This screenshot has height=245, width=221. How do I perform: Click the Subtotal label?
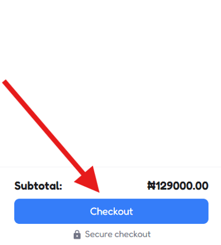pos(38,186)
